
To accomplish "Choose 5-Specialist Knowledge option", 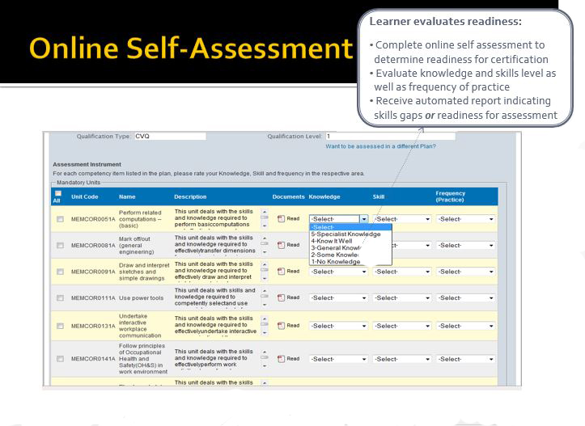I will [350, 234].
